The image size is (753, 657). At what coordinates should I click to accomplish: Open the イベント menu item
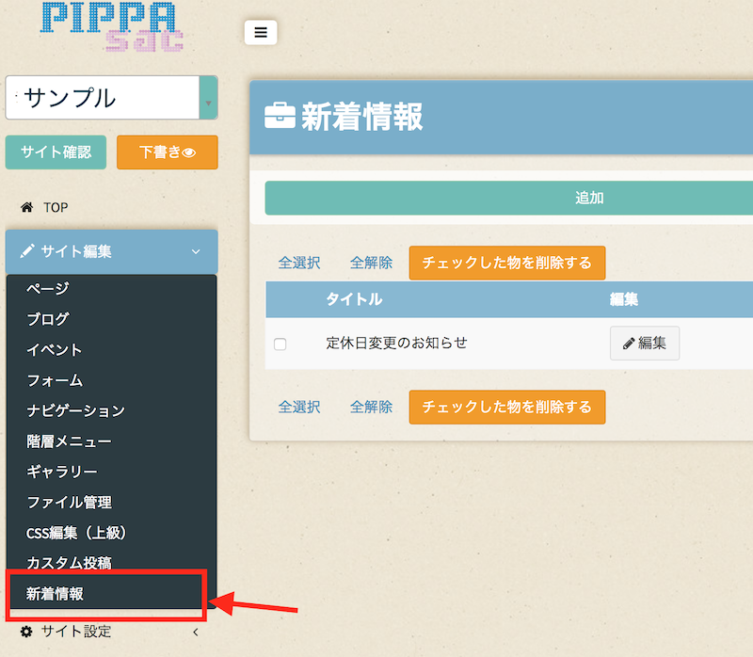tap(55, 349)
